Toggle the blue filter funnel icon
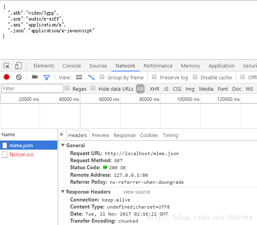 [47, 77]
